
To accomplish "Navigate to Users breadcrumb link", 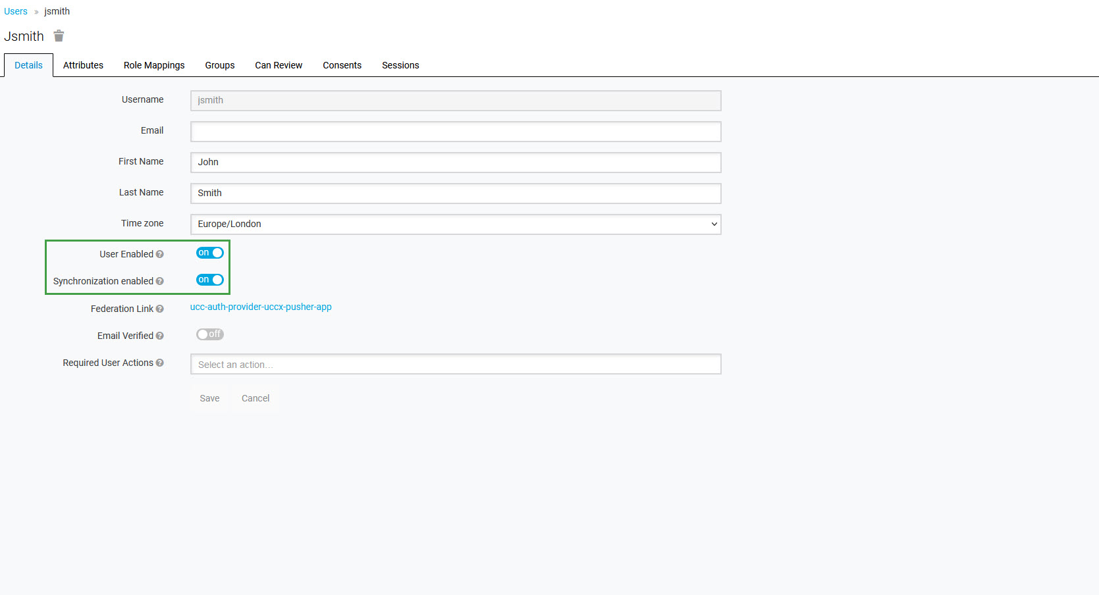I will point(16,11).
